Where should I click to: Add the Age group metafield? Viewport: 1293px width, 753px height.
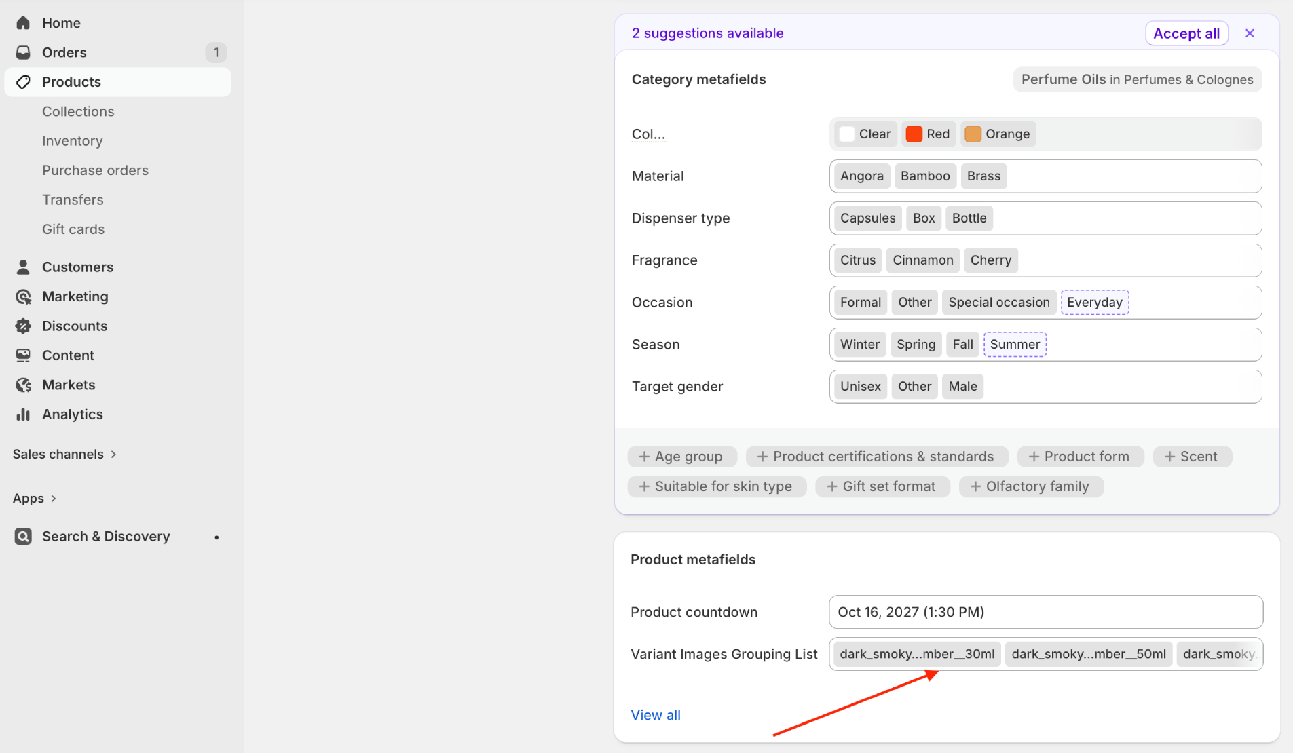[681, 457]
